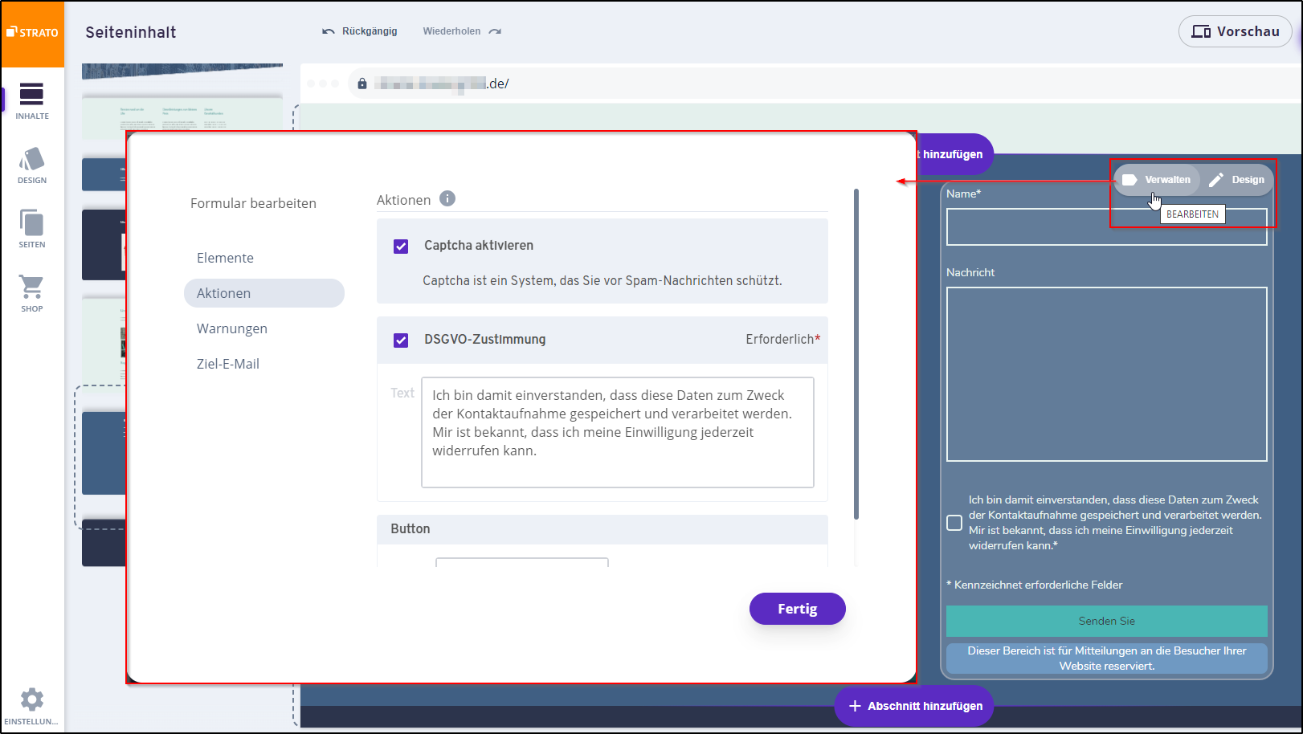The image size is (1303, 734).
Task: Open Ziel-E-Mail settings entry
Action: 228,364
